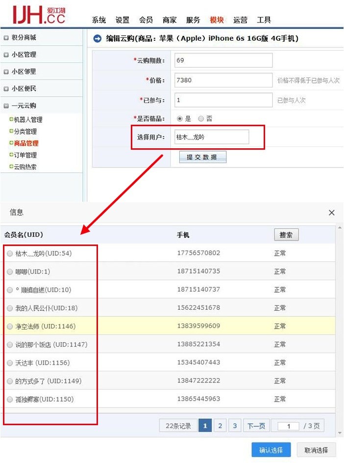Click the 搜索 button in dialog
Viewport: 344px width, 463px height.
coord(286,235)
